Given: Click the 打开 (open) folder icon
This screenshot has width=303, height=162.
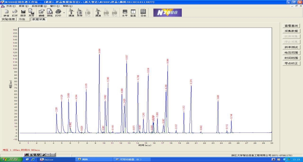Looking at the screenshot, I should [15, 13].
